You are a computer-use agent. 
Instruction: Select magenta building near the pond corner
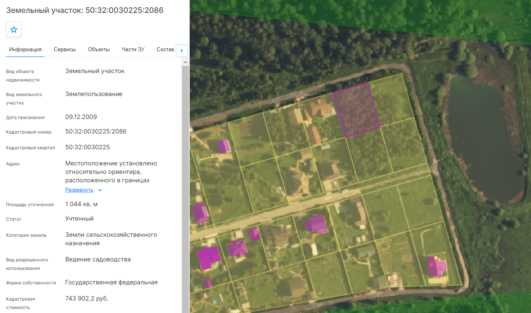click(437, 266)
